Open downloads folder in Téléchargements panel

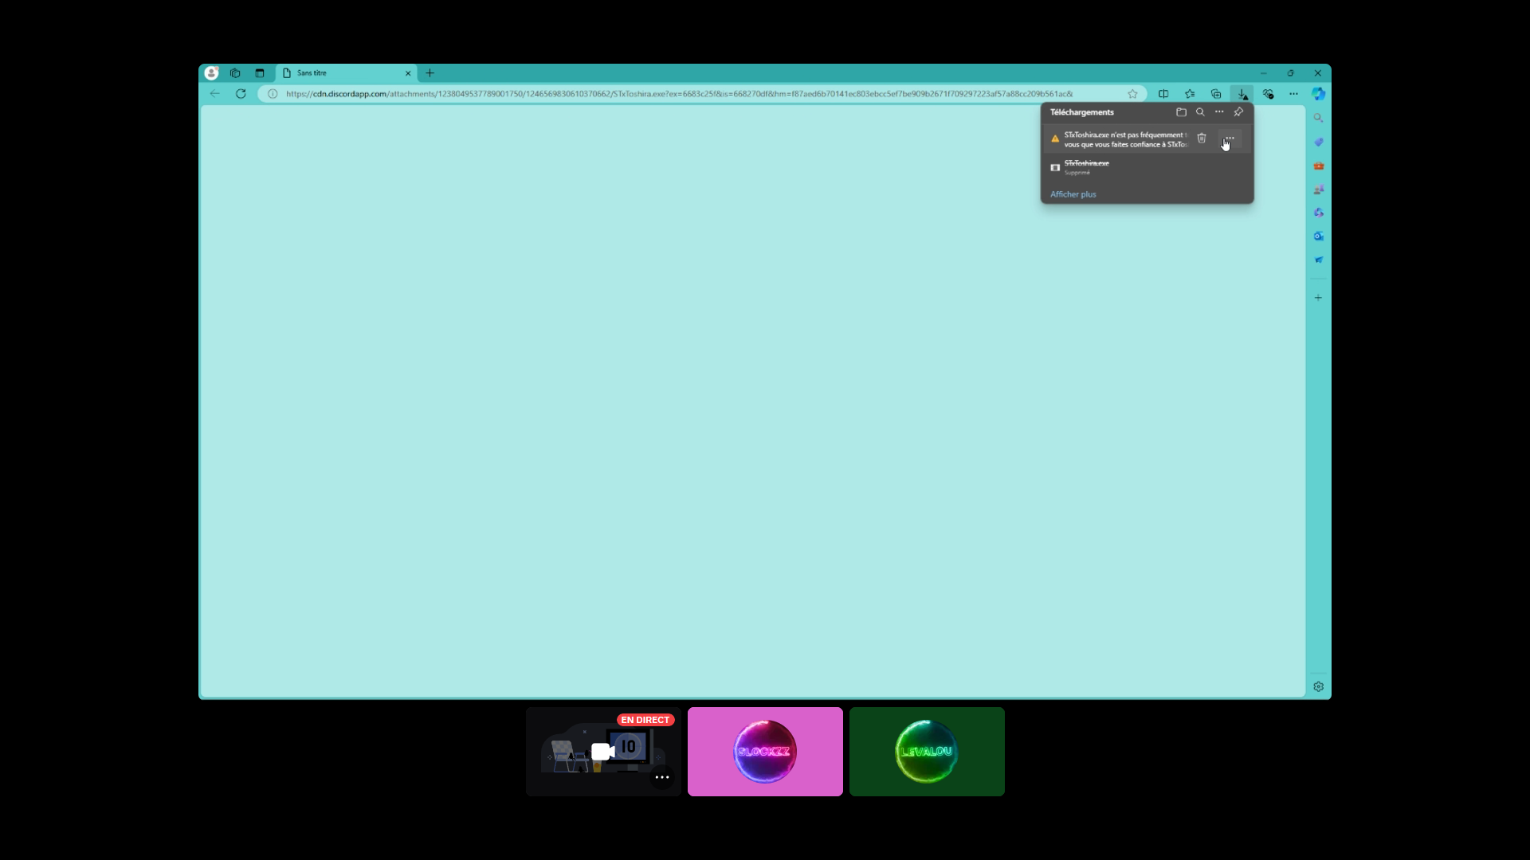tap(1181, 112)
